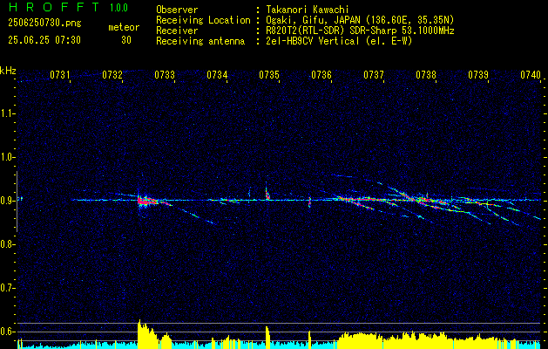Click the Receiving Location label
The image size is (548, 349).
[x=203, y=20]
